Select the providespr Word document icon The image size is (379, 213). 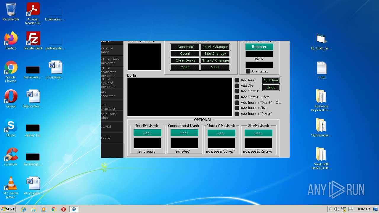click(55, 70)
